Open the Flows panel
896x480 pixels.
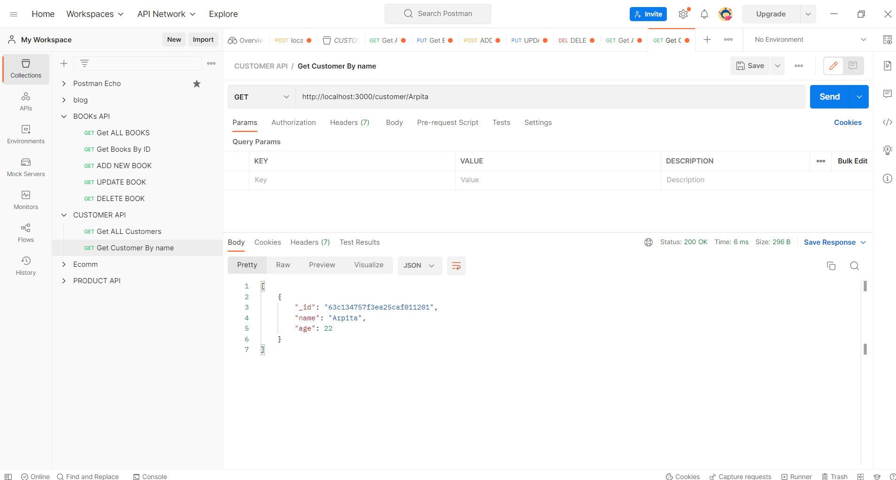(x=26, y=233)
